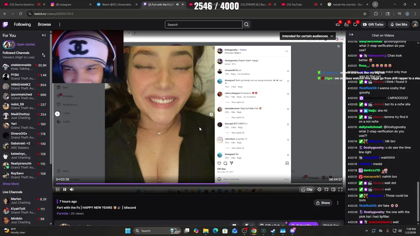The height and width of the screenshot is (236, 420).
Task: Open video more options beside Share
Action: (338, 203)
